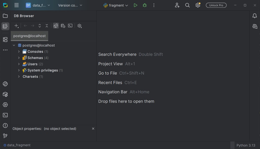
Task: Close the Object properties panel
Action: click(93, 129)
